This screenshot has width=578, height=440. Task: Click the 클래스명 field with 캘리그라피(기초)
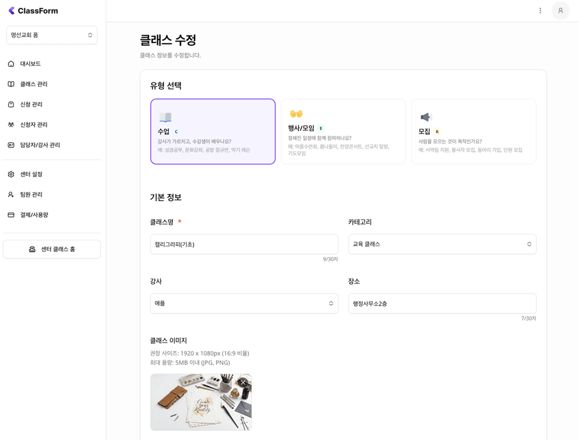244,244
